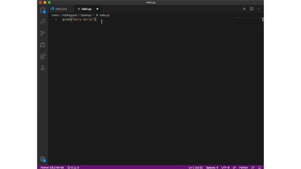Viewport: 301px width, 169px height.
Task: Maximize the window with green button
Action: click(x=49, y=2)
